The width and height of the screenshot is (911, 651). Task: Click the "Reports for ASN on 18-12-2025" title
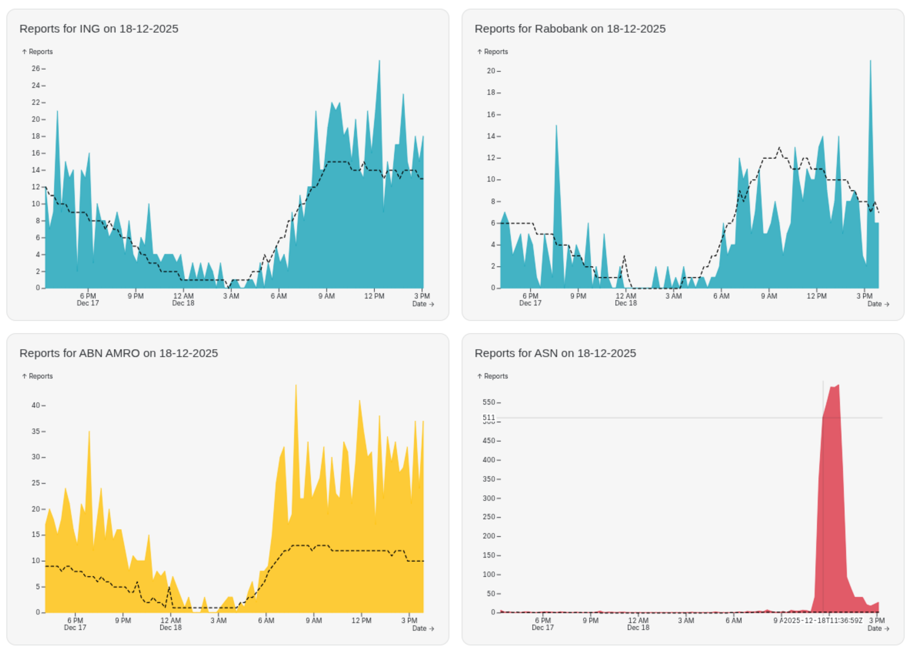point(555,353)
